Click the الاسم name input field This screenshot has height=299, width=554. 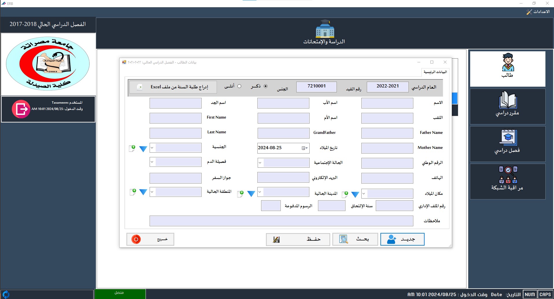point(387,103)
